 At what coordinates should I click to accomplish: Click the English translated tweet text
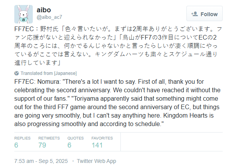116,104
